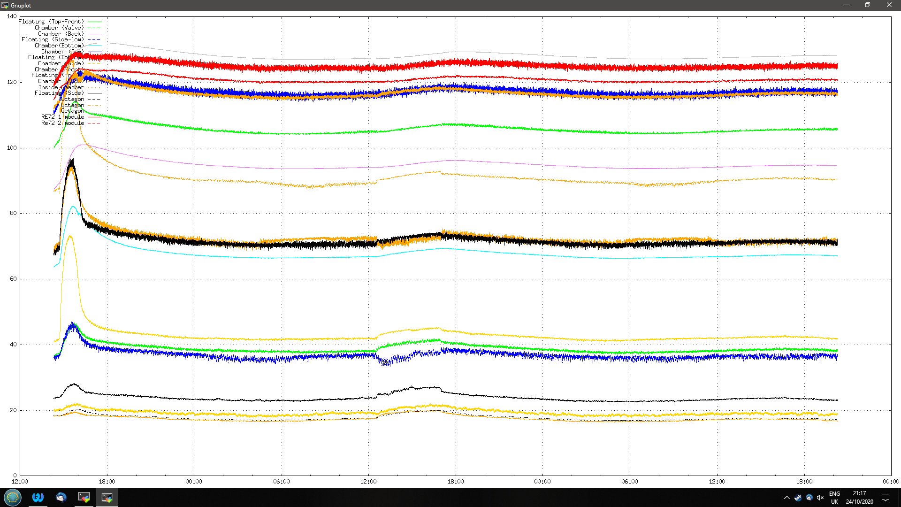
Task: Open the ENG UK language switcher
Action: [x=834, y=498]
